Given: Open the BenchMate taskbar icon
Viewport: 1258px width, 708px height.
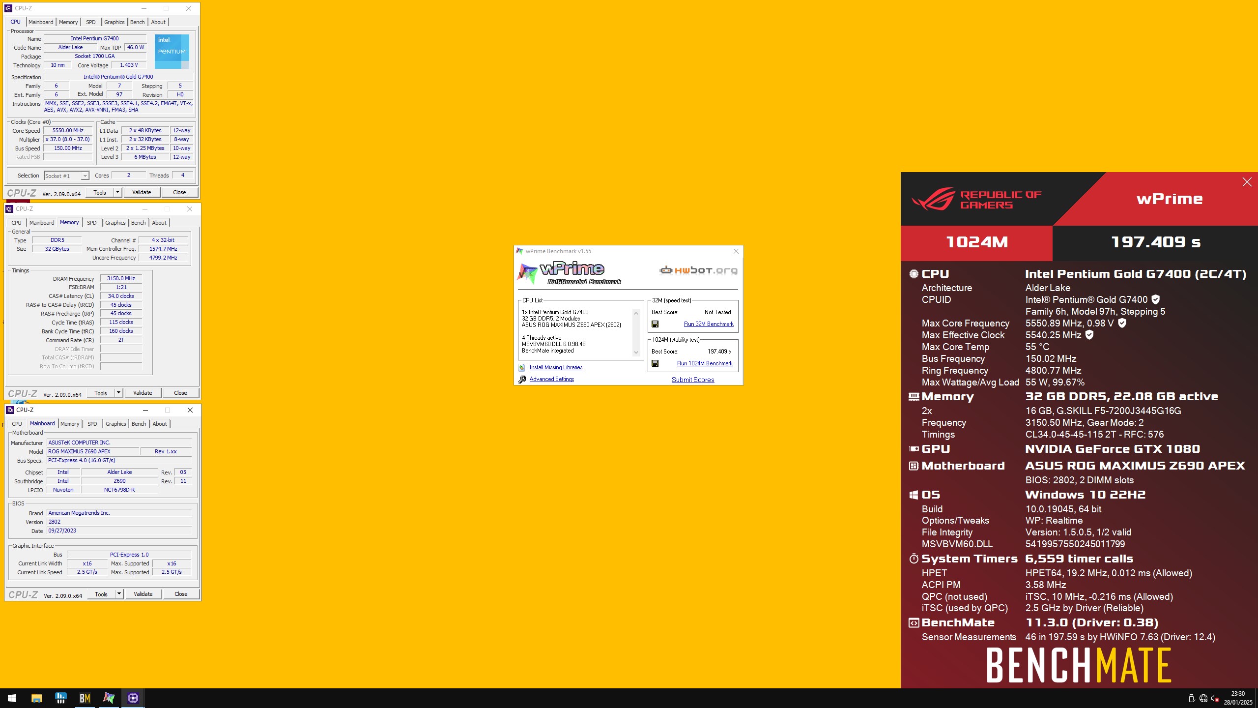Looking at the screenshot, I should tap(85, 698).
